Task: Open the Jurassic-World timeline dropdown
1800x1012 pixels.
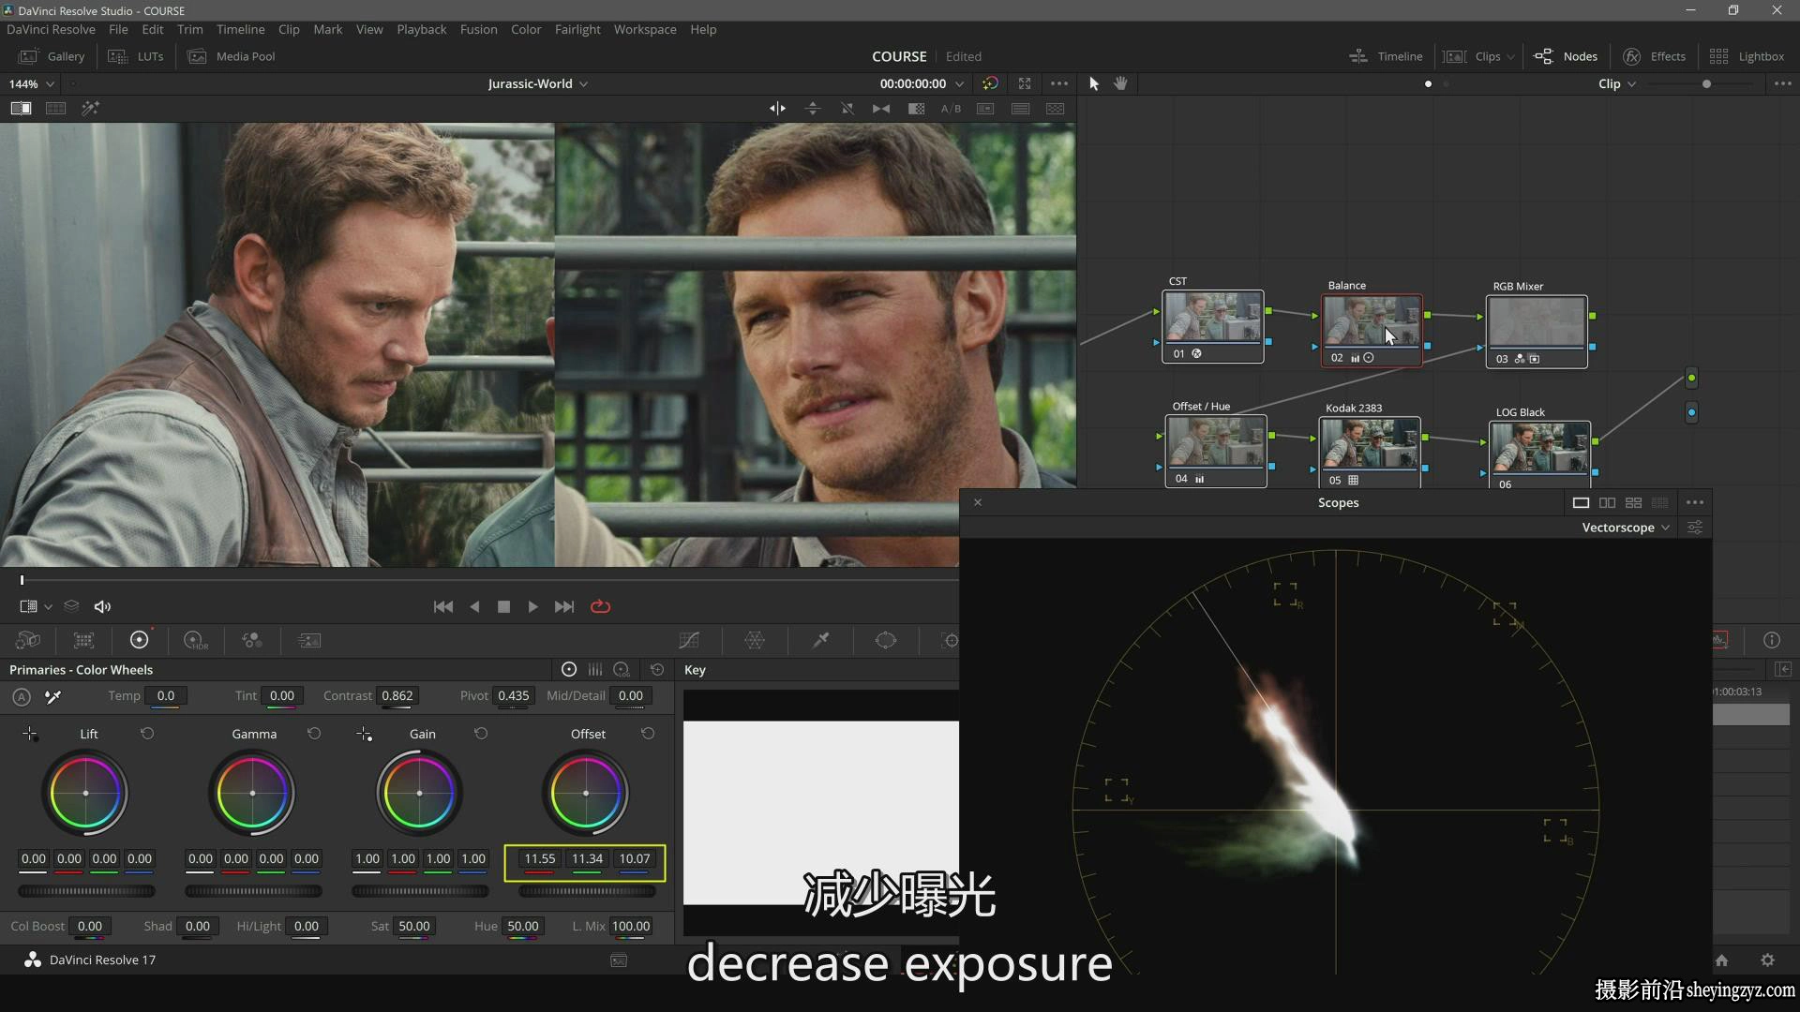Action: pos(538,83)
